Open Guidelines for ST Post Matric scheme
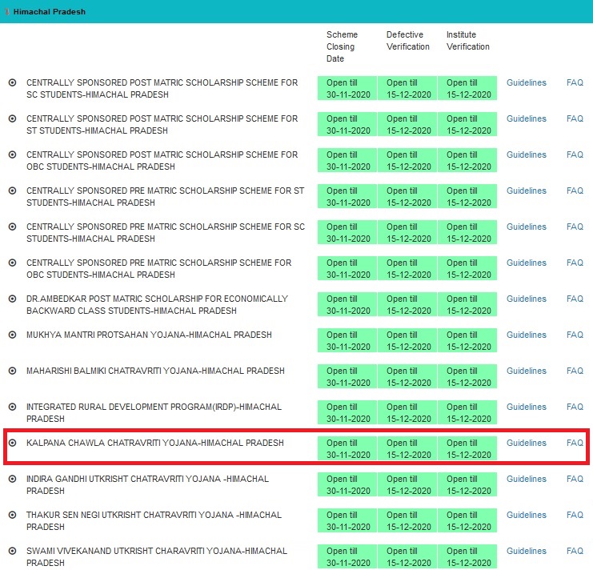The height and width of the screenshot is (570, 593). (527, 118)
